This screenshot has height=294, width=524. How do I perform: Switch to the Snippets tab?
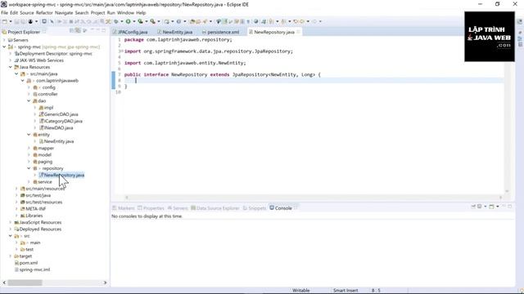255,208
